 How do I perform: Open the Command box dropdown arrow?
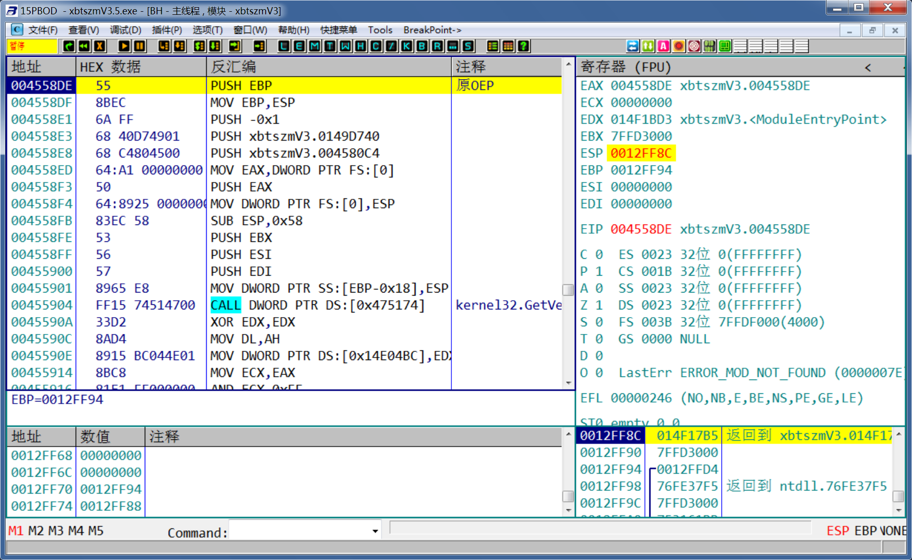[x=375, y=531]
